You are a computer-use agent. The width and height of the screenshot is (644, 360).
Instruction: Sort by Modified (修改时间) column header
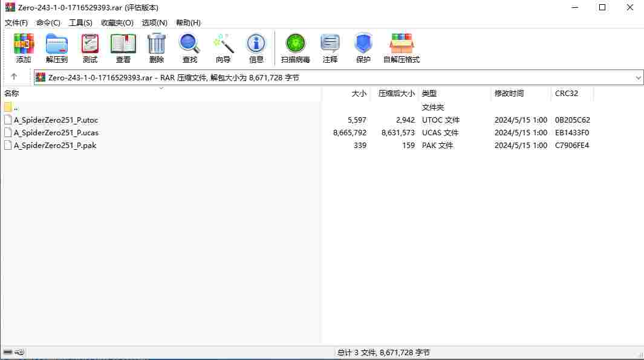click(509, 93)
